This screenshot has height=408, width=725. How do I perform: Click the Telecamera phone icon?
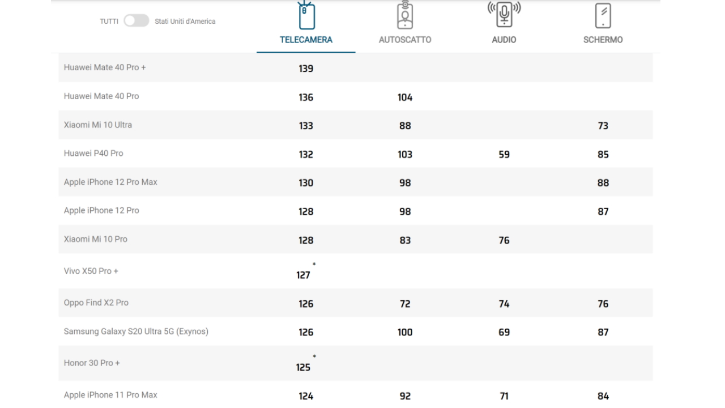(x=306, y=15)
